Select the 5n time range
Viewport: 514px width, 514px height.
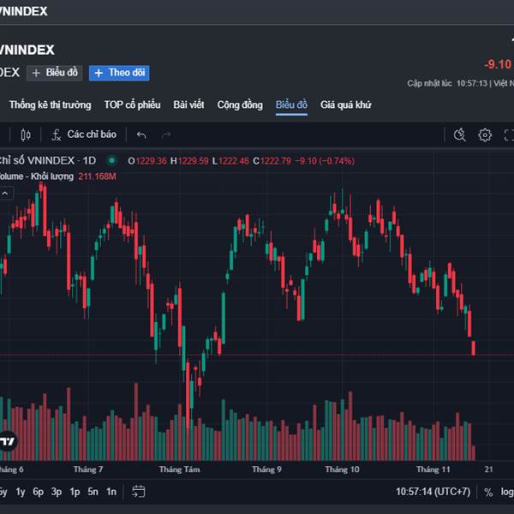click(x=93, y=492)
